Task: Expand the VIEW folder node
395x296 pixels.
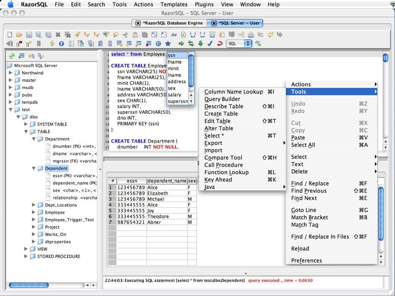Action: 26,249
